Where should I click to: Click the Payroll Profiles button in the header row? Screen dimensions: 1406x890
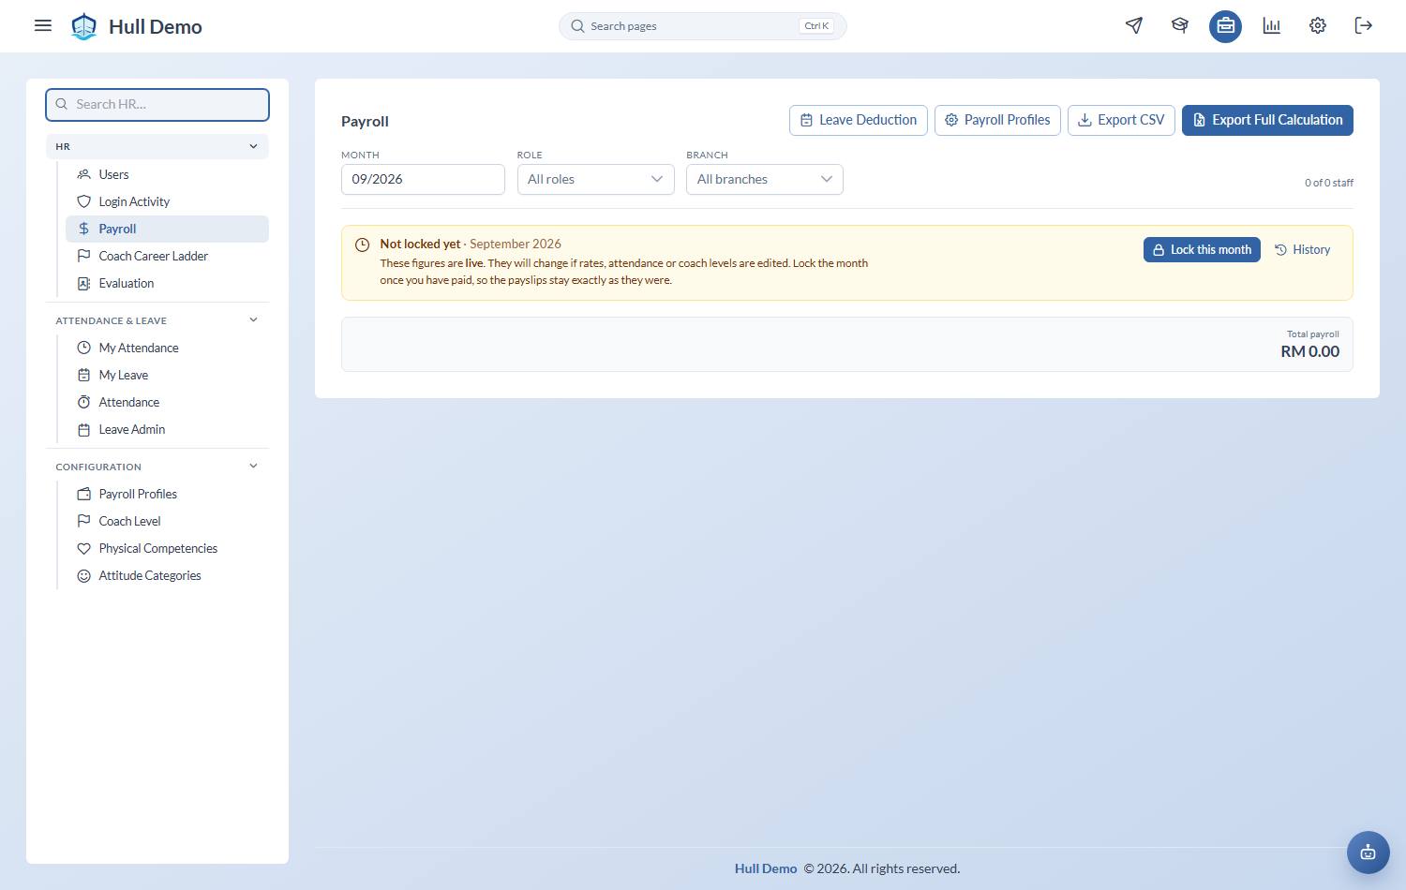[x=997, y=120]
